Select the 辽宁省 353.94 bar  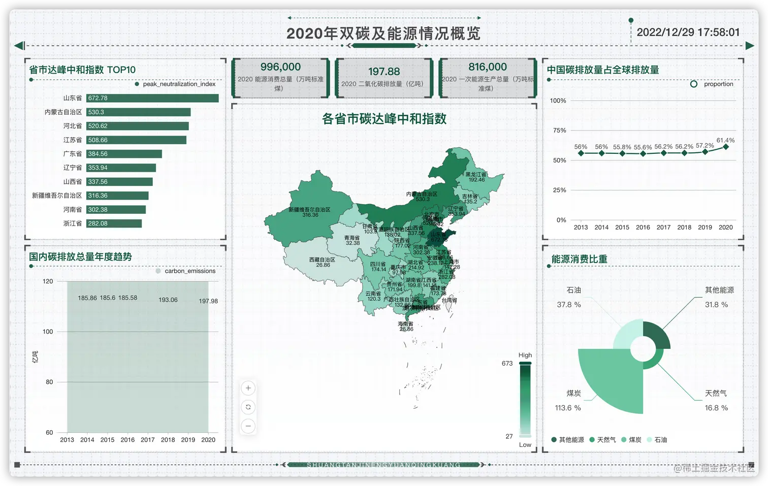point(121,168)
